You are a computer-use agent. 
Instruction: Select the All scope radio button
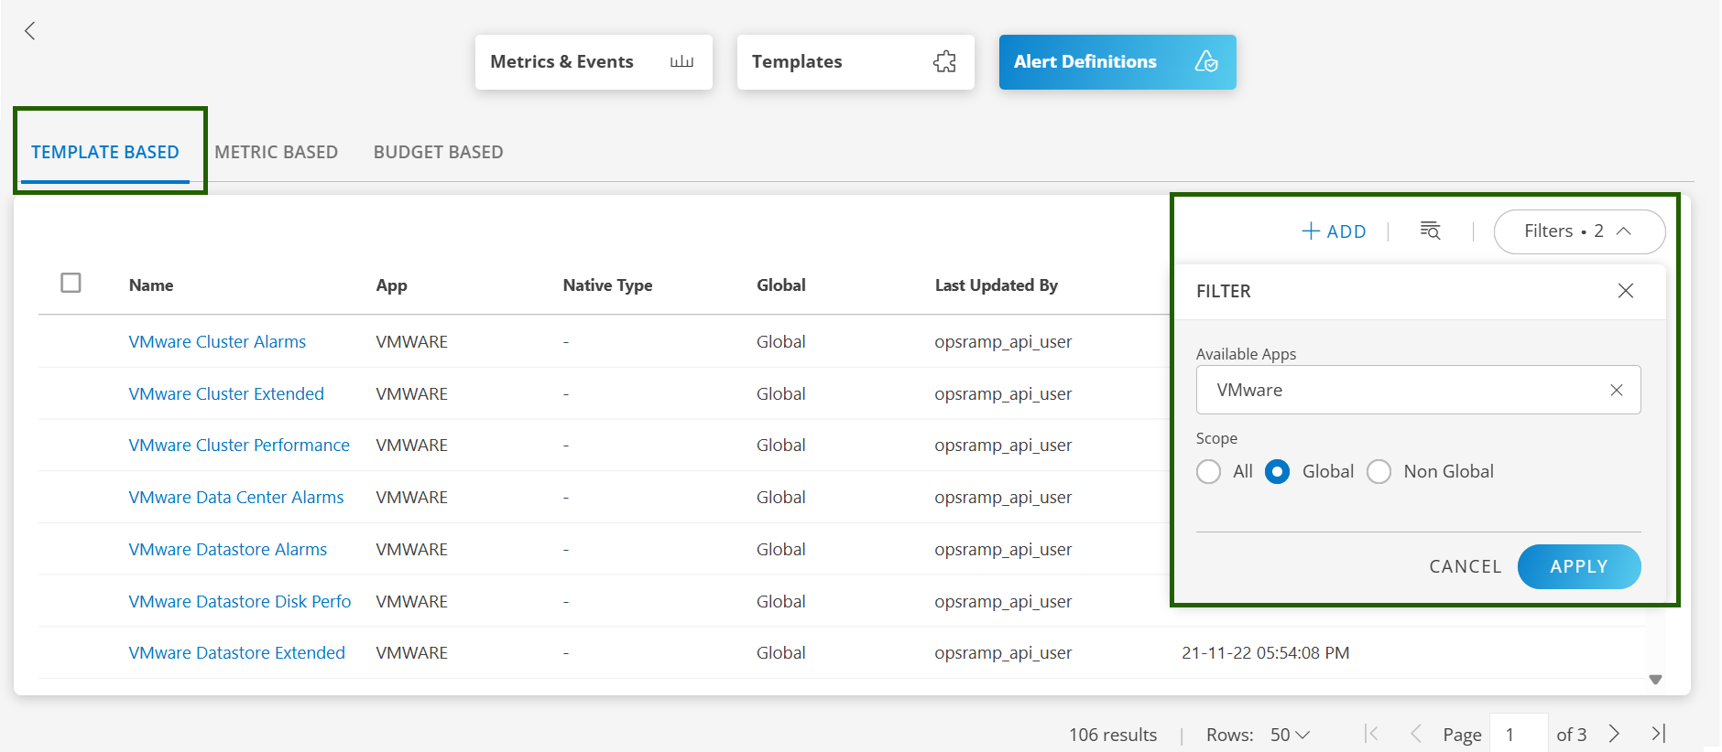click(1208, 472)
